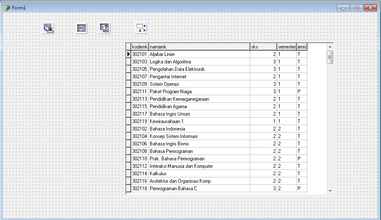Click the grid scrollbar up arrow
381x220 pixels.
[x=330, y=47]
